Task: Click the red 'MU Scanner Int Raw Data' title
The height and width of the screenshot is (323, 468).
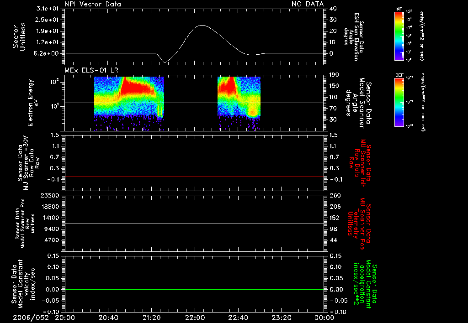Action: tap(360, 163)
